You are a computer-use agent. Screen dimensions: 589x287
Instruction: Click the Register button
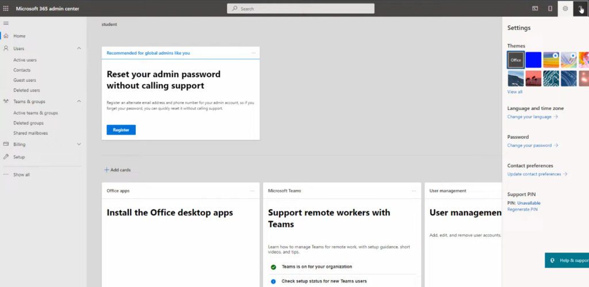coord(121,130)
